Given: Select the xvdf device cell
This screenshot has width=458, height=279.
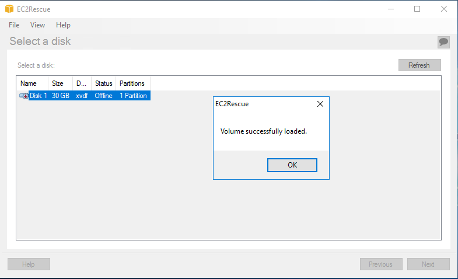Looking at the screenshot, I should tap(82, 96).
